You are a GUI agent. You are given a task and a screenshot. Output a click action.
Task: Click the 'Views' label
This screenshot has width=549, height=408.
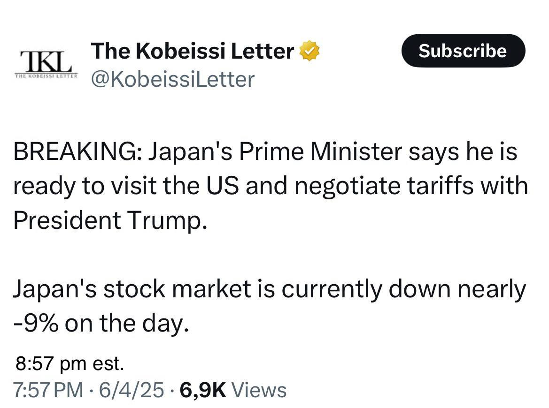click(x=259, y=390)
